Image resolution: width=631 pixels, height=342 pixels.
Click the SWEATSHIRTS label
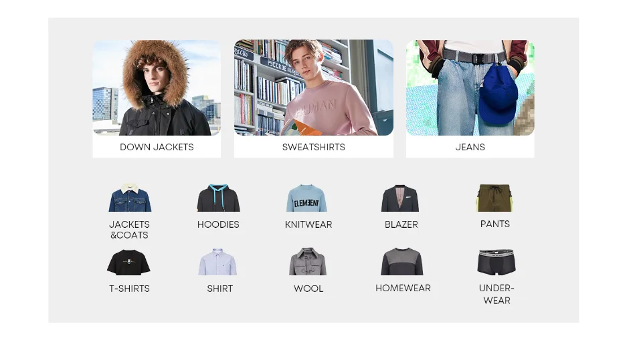pos(313,147)
